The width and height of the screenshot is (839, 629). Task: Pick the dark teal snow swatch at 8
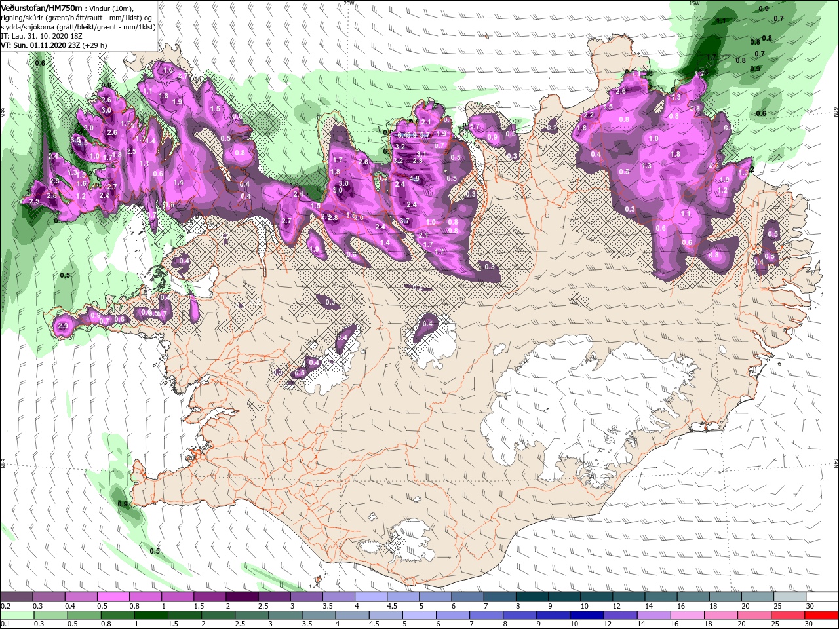(532, 597)
